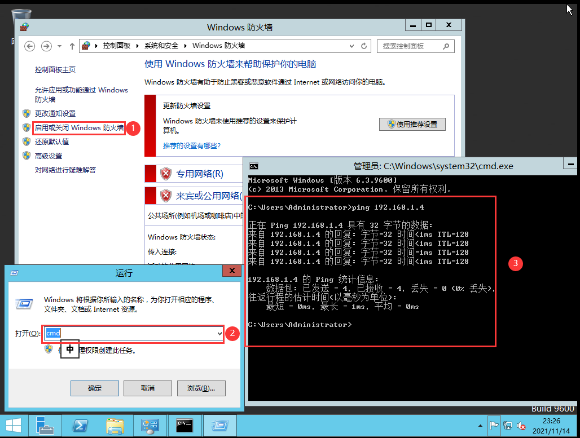Click the Windows 防火墙状态 label

[182, 237]
